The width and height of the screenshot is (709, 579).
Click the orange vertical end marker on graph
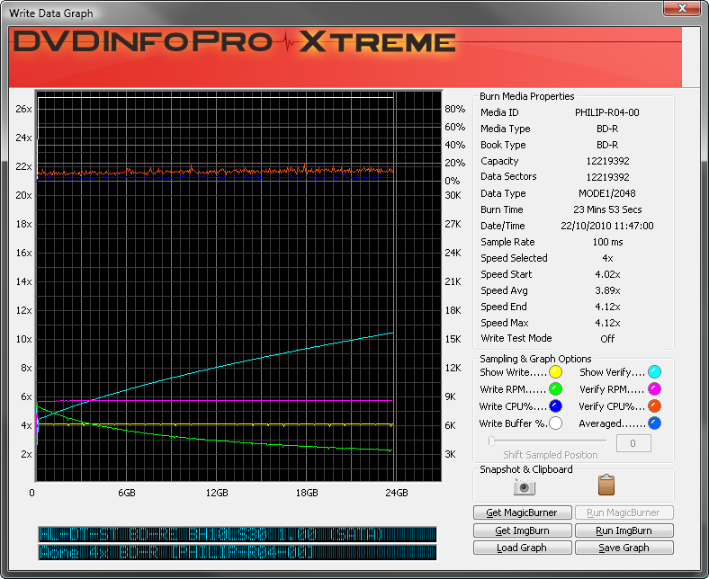tap(394, 287)
